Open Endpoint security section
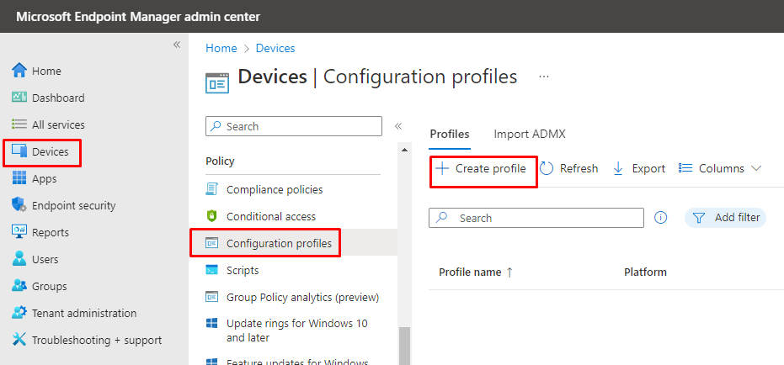This screenshot has height=365, width=784. 73,206
